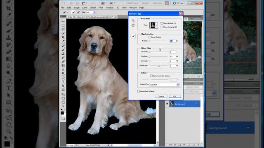Click the Feather slider handle
Screen dimensions: 264x148
[x=149, y=57]
